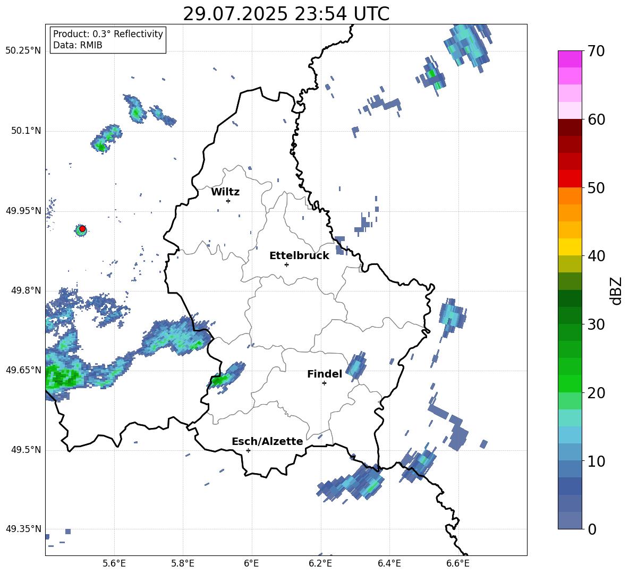The height and width of the screenshot is (574, 629).
Task: Pick the dark maroon swatch below 60
Action: [569, 127]
